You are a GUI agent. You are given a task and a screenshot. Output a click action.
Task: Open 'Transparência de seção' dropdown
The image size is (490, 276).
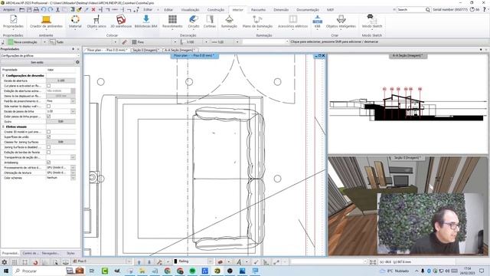coord(73,157)
